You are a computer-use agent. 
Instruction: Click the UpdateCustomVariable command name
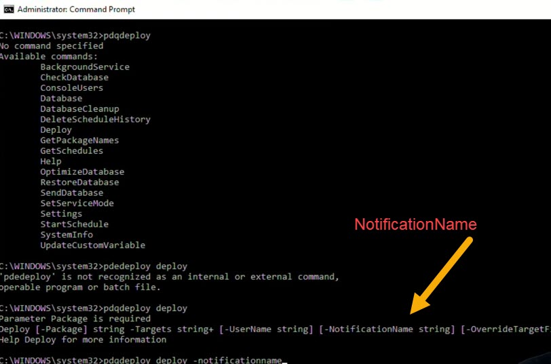(x=93, y=245)
